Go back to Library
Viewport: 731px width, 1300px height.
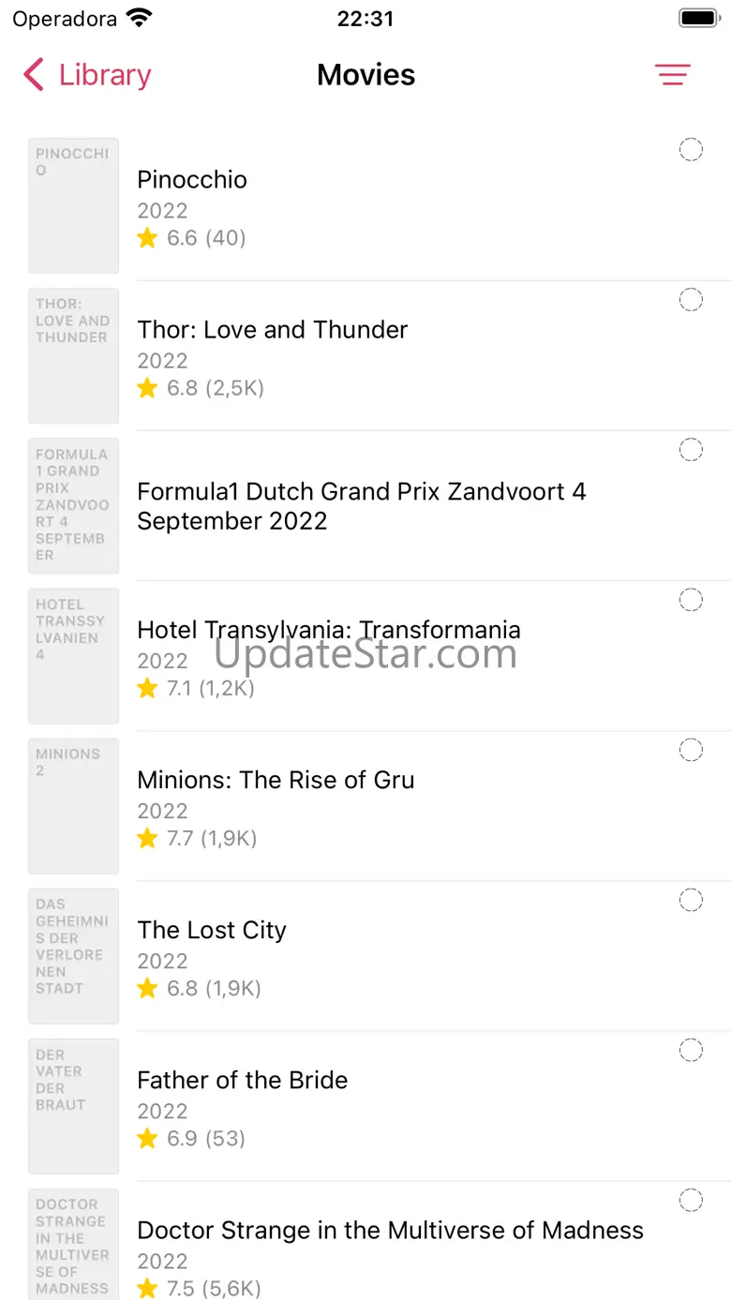coord(104,75)
